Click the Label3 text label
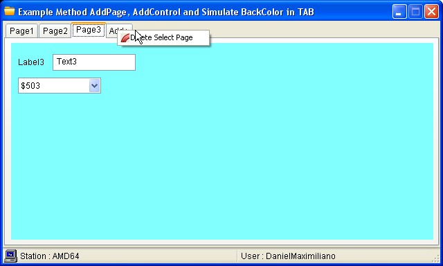The image size is (443, 266). point(31,62)
